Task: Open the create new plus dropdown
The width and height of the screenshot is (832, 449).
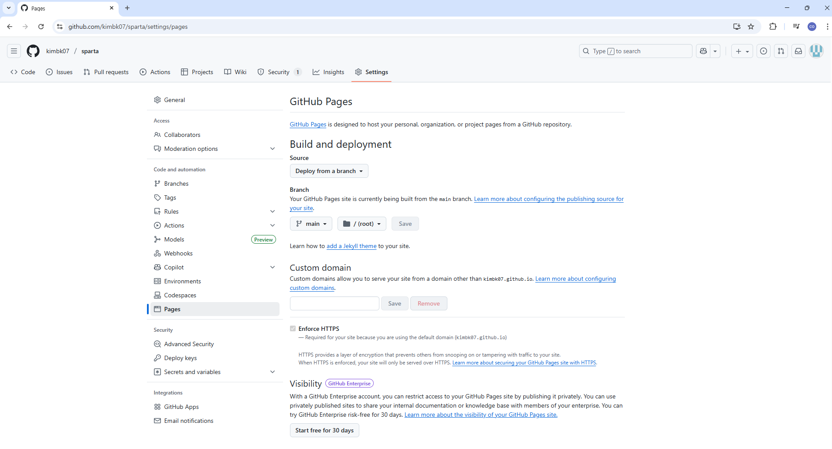Action: pos(742,51)
